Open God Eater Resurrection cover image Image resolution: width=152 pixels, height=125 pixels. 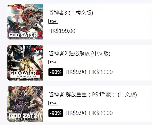[x=25, y=104]
